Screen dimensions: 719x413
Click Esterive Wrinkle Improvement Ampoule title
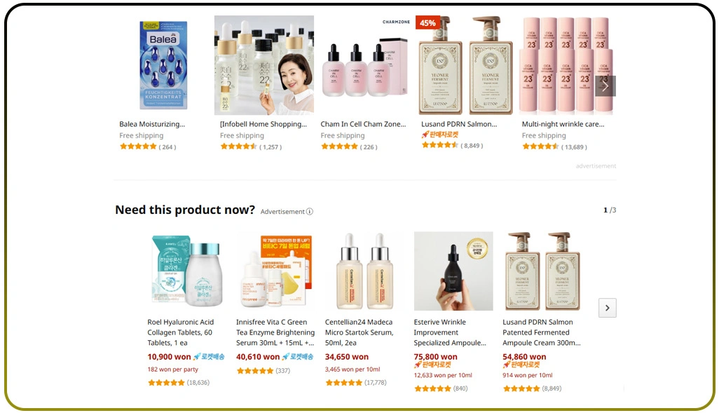tap(450, 332)
